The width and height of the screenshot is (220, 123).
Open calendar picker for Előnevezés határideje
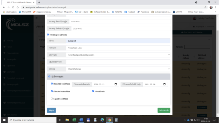164,84
